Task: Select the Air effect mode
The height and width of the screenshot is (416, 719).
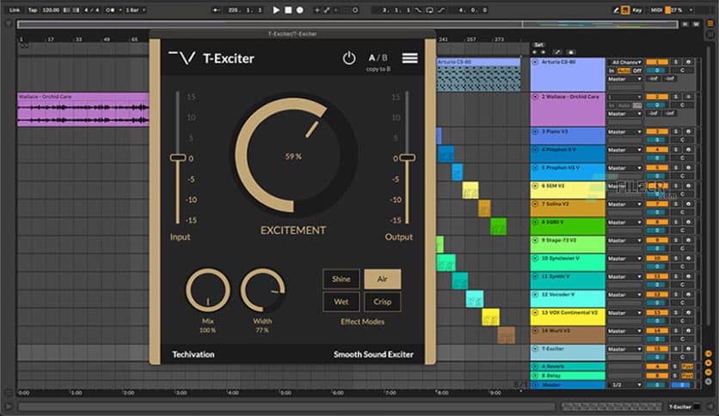Action: coord(383,279)
